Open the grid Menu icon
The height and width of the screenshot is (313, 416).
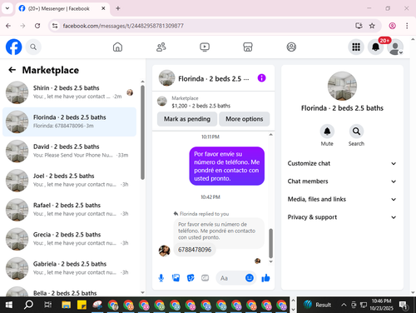(x=356, y=47)
